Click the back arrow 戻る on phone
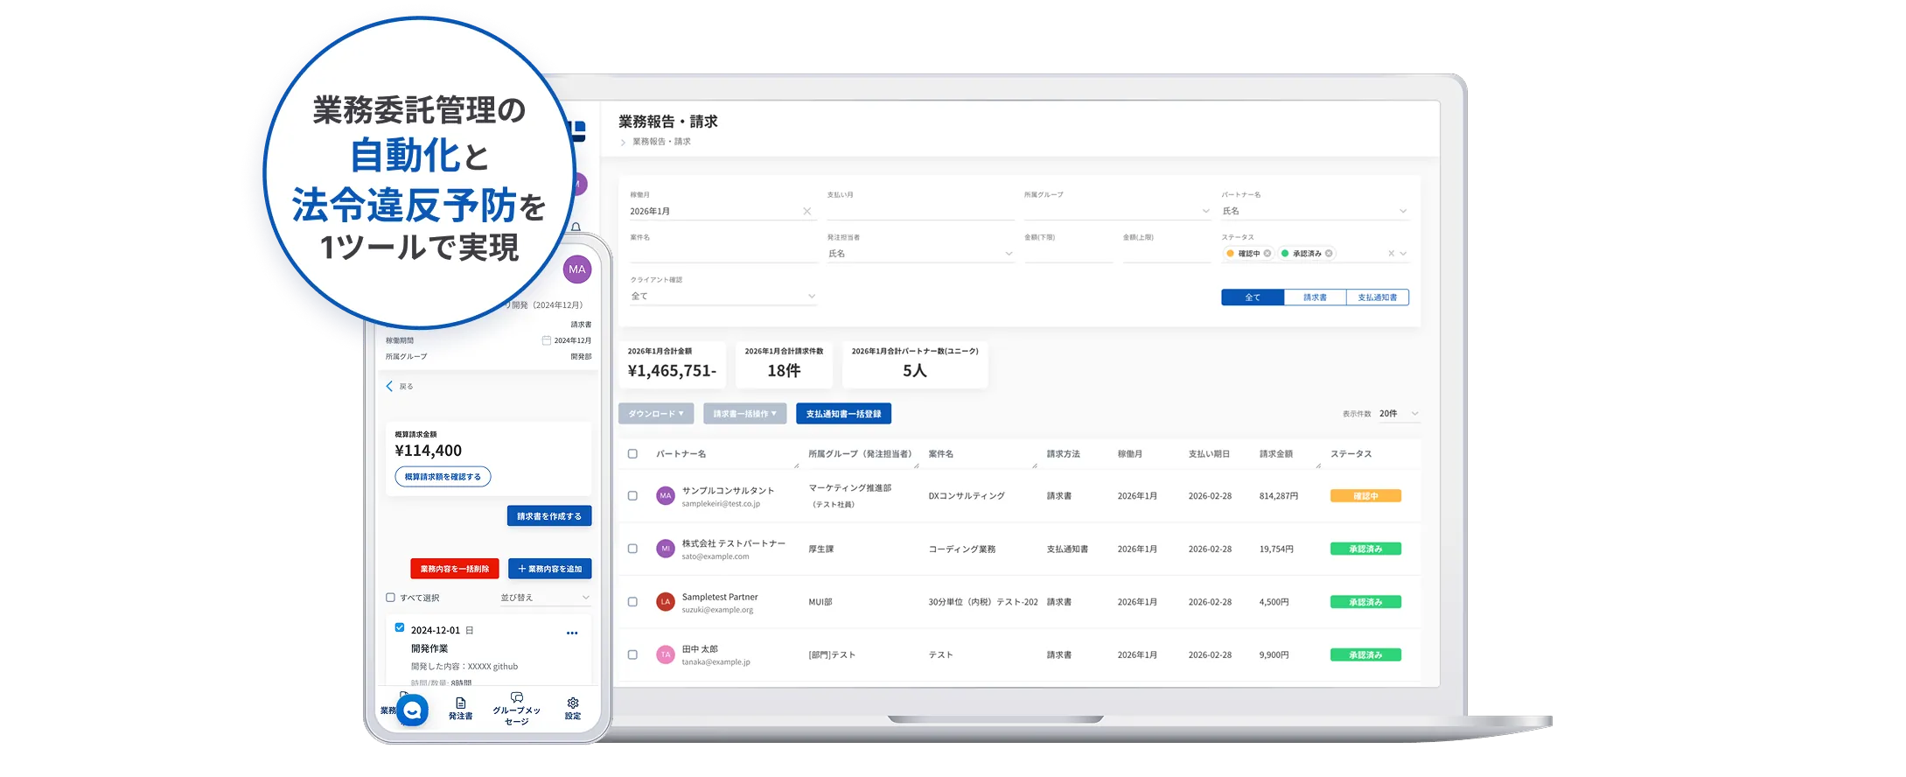This screenshot has width=1906, height=777. (390, 386)
